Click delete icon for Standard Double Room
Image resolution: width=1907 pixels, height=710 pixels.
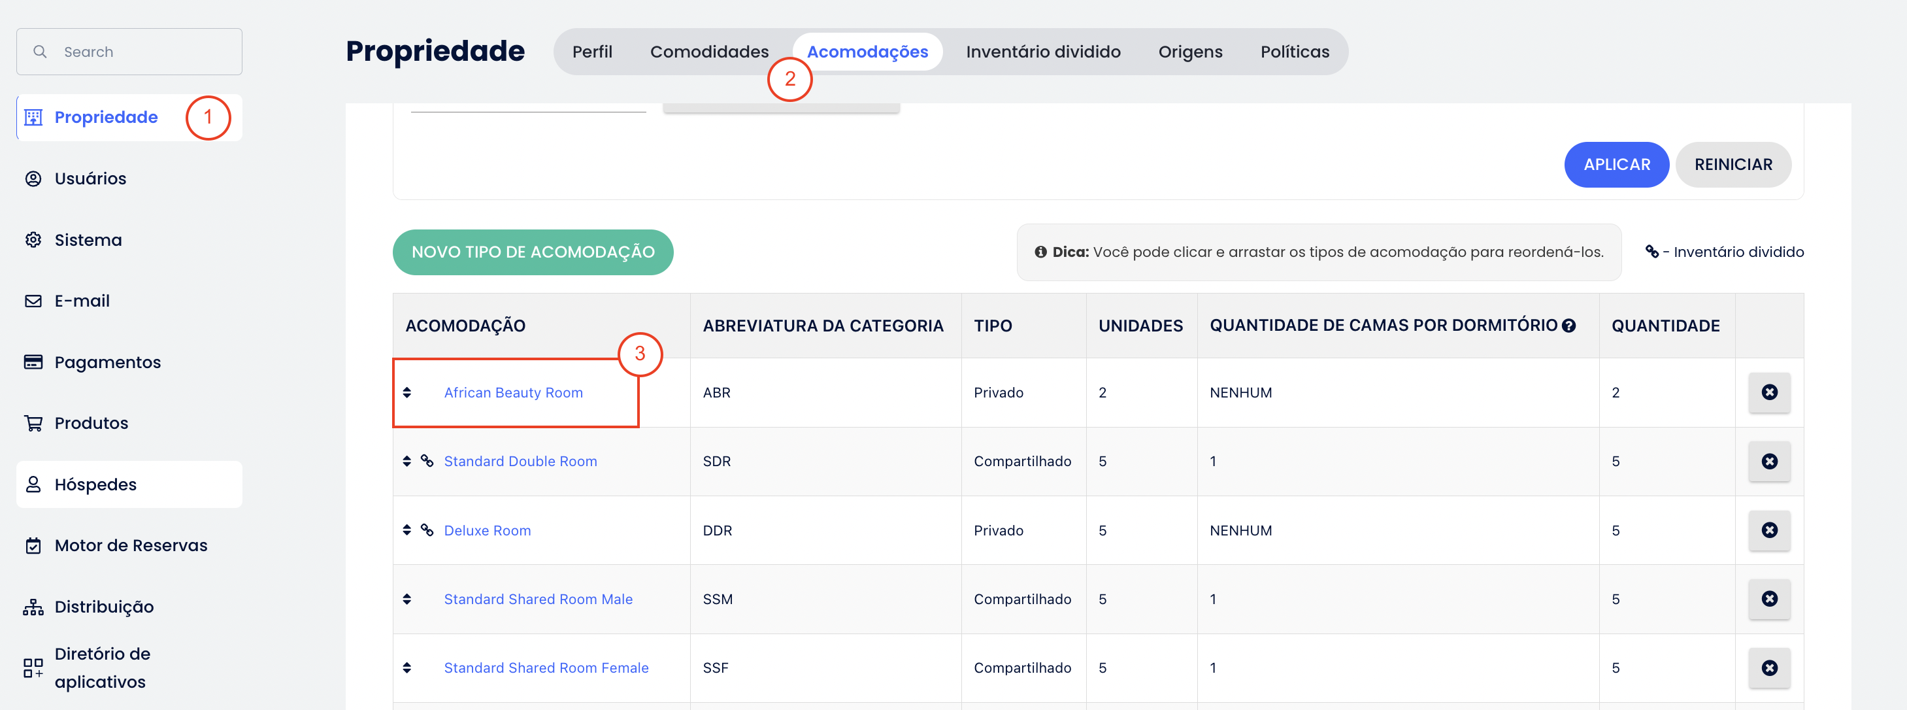pyautogui.click(x=1768, y=462)
